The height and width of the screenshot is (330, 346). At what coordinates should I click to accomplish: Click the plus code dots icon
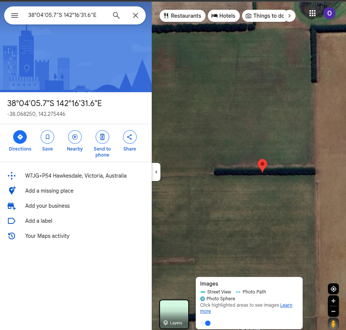(x=12, y=176)
